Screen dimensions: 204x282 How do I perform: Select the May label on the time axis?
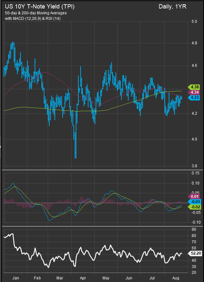click(106, 278)
